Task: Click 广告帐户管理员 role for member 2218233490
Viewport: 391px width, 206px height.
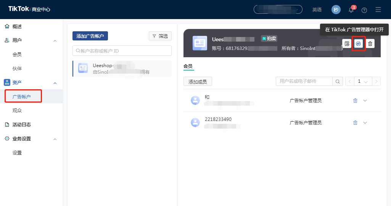Action: click(306, 123)
